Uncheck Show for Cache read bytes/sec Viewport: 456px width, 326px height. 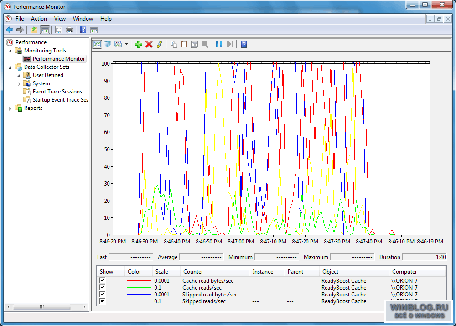click(102, 280)
